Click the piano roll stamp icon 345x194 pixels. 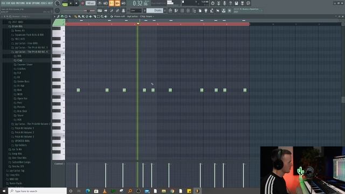[66, 17]
